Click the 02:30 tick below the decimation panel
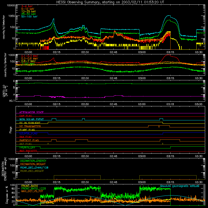This screenshot has height=208, width=208. 85,182
